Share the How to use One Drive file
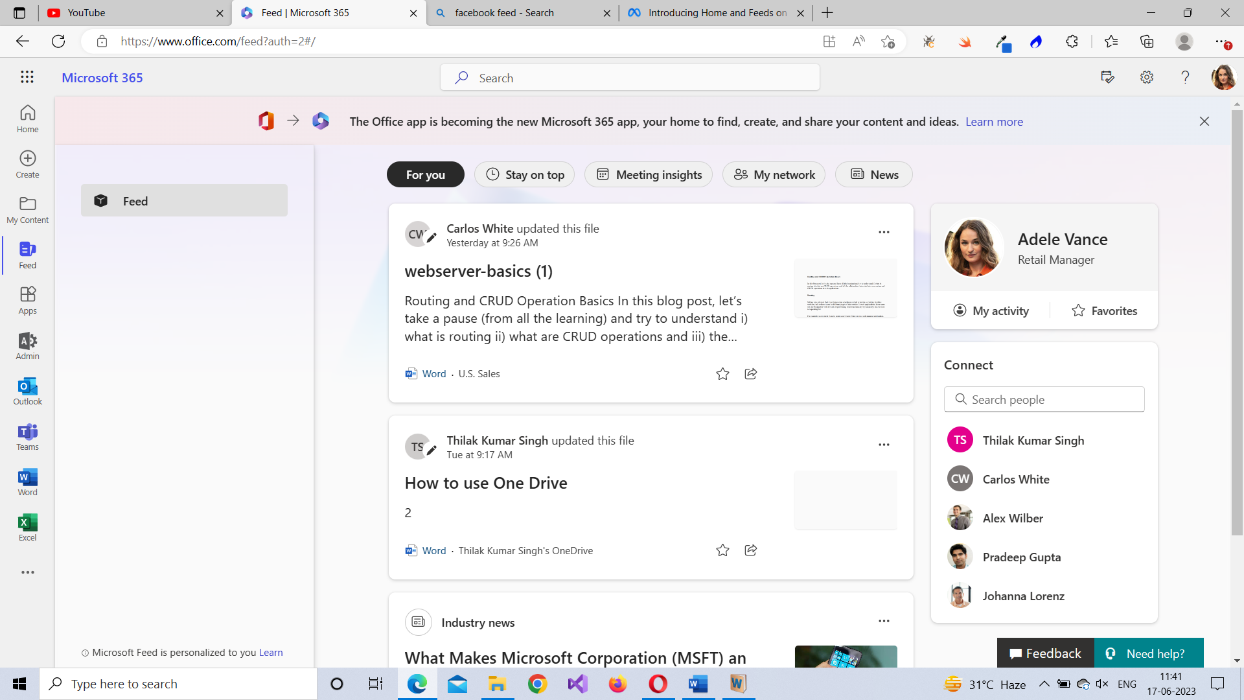Image resolution: width=1244 pixels, height=700 pixels. click(x=750, y=550)
